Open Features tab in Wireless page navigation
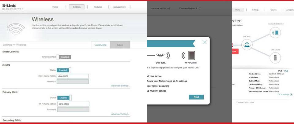 [x=98, y=7]
